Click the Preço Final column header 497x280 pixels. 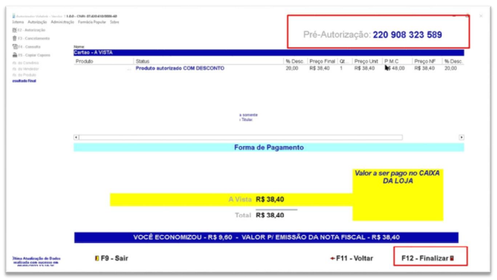(x=322, y=61)
